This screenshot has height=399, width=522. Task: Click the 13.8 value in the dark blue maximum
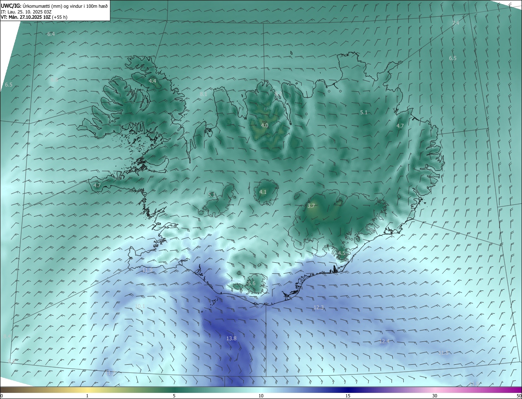tap(231, 338)
